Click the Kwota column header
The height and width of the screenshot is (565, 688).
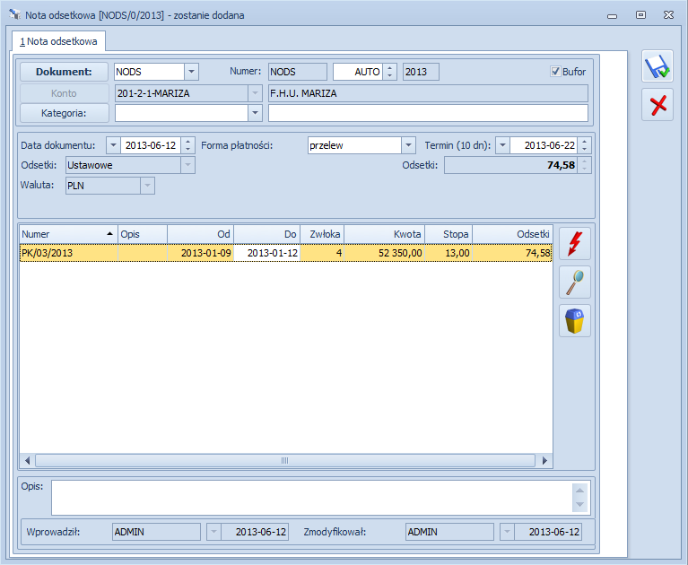point(385,234)
